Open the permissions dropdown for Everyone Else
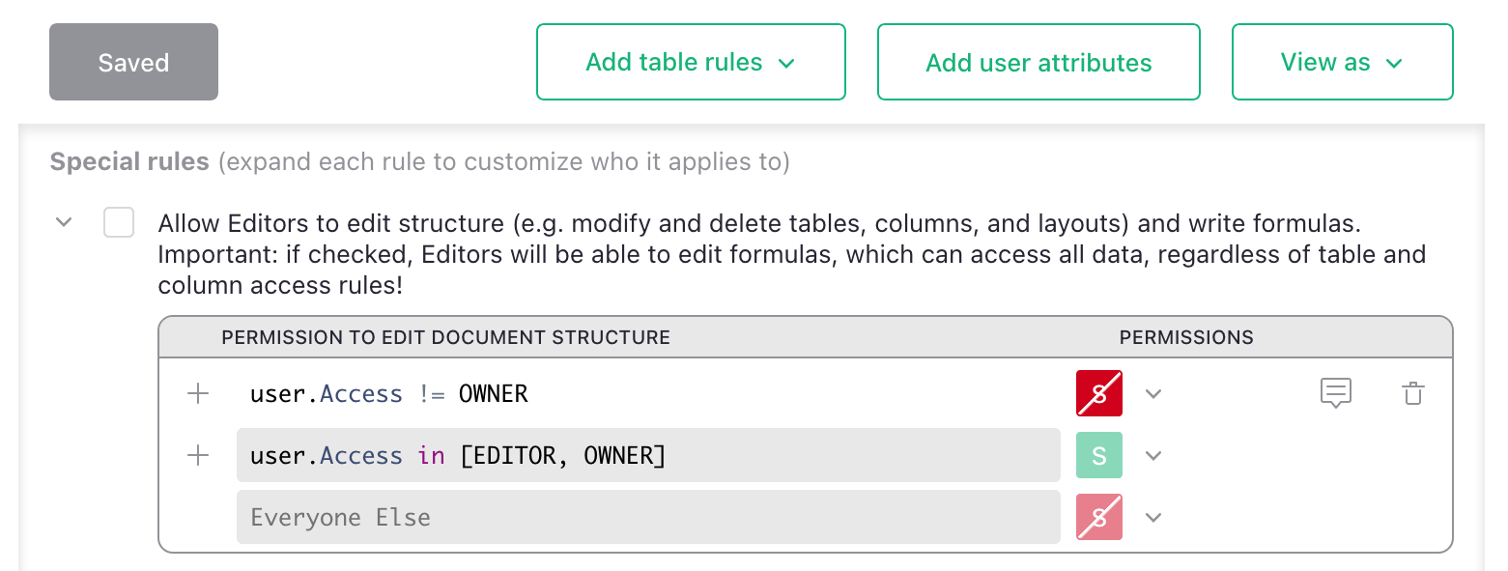The image size is (1508, 571). click(1152, 518)
